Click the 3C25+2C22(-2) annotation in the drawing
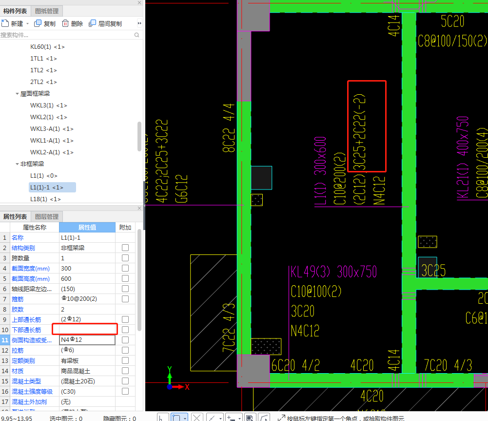The width and height of the screenshot is (488, 421). pos(359,132)
